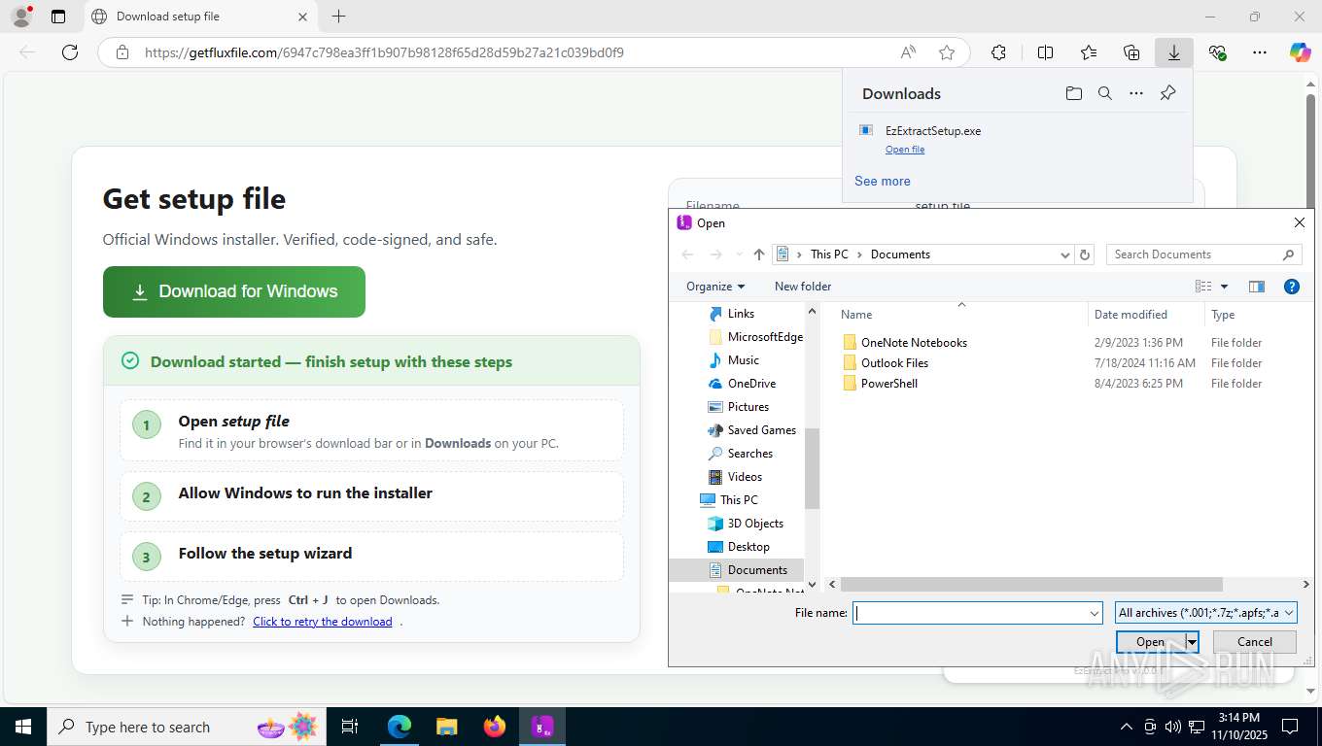1322x746 pixels.
Task: View site information lock icon
Action: tap(122, 52)
